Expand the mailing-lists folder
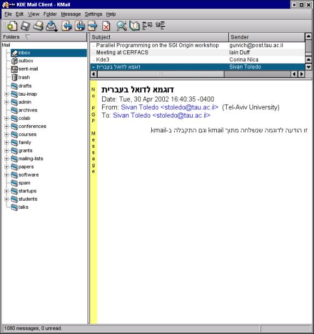 7,159
